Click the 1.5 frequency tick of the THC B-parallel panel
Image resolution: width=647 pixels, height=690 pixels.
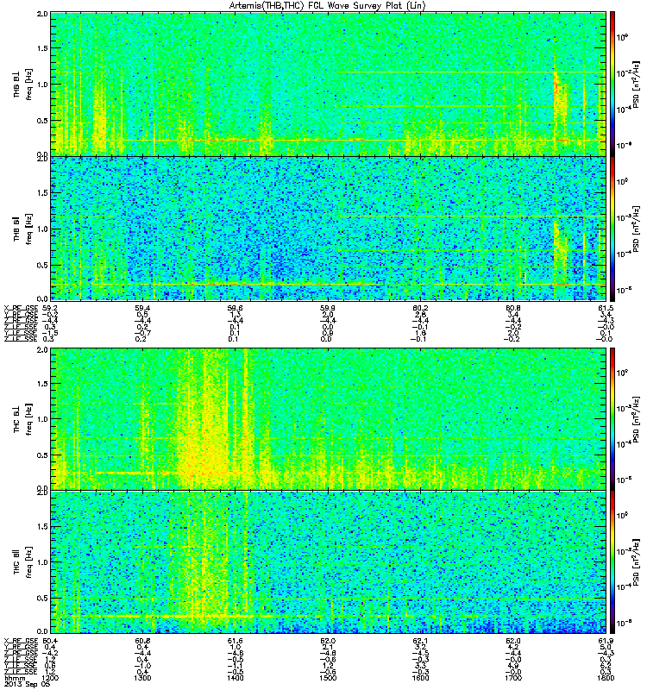click(x=43, y=526)
